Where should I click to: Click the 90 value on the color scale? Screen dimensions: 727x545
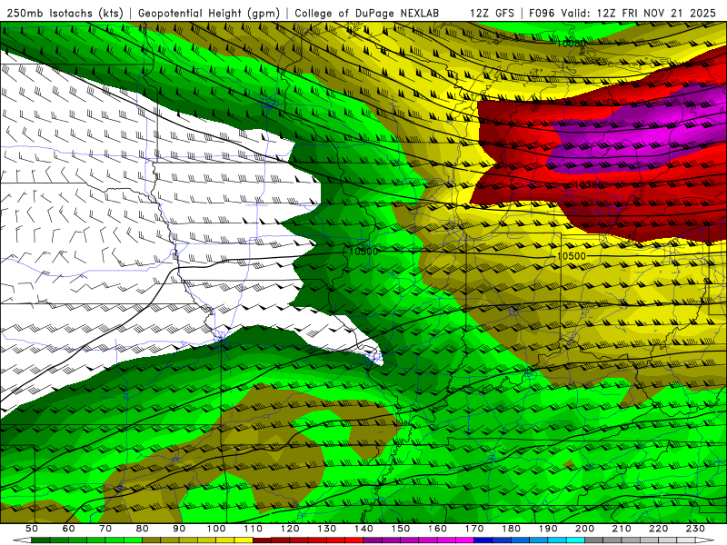point(179,529)
